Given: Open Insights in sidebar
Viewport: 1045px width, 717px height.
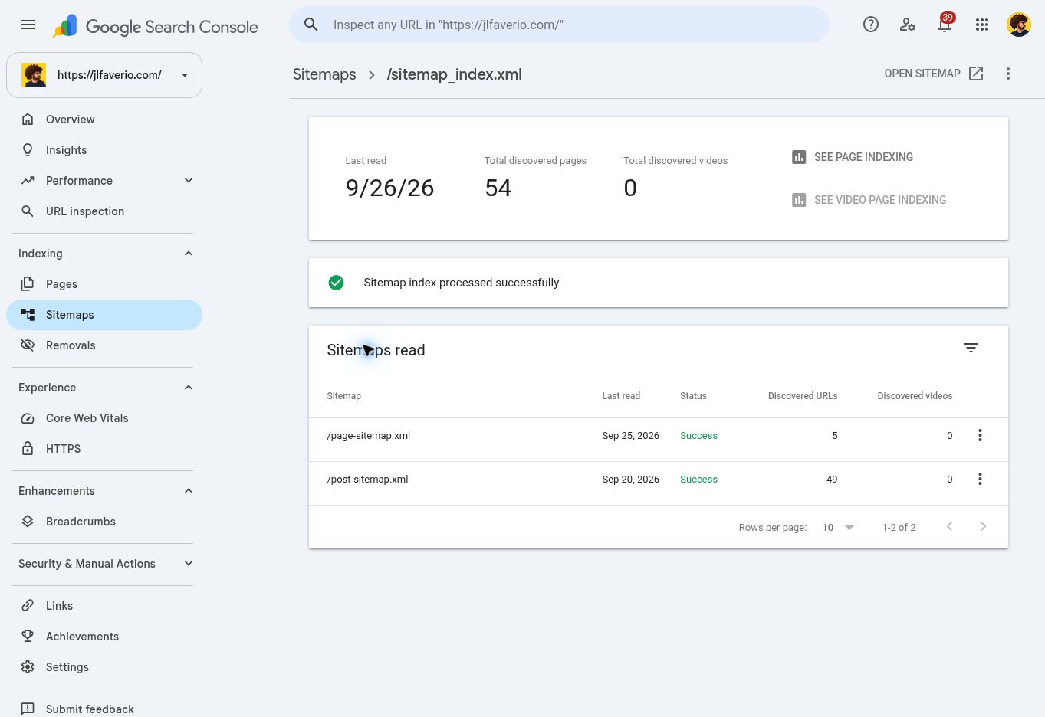Looking at the screenshot, I should click(x=104, y=150).
